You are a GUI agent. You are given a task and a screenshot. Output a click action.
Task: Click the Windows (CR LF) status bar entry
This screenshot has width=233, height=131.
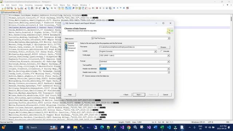(198, 122)
